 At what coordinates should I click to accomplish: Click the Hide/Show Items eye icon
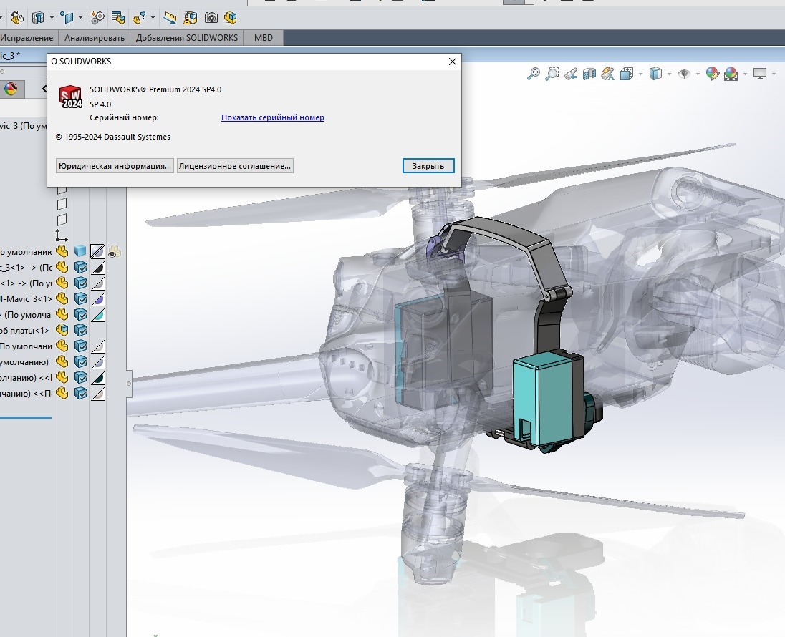pyautogui.click(x=684, y=74)
